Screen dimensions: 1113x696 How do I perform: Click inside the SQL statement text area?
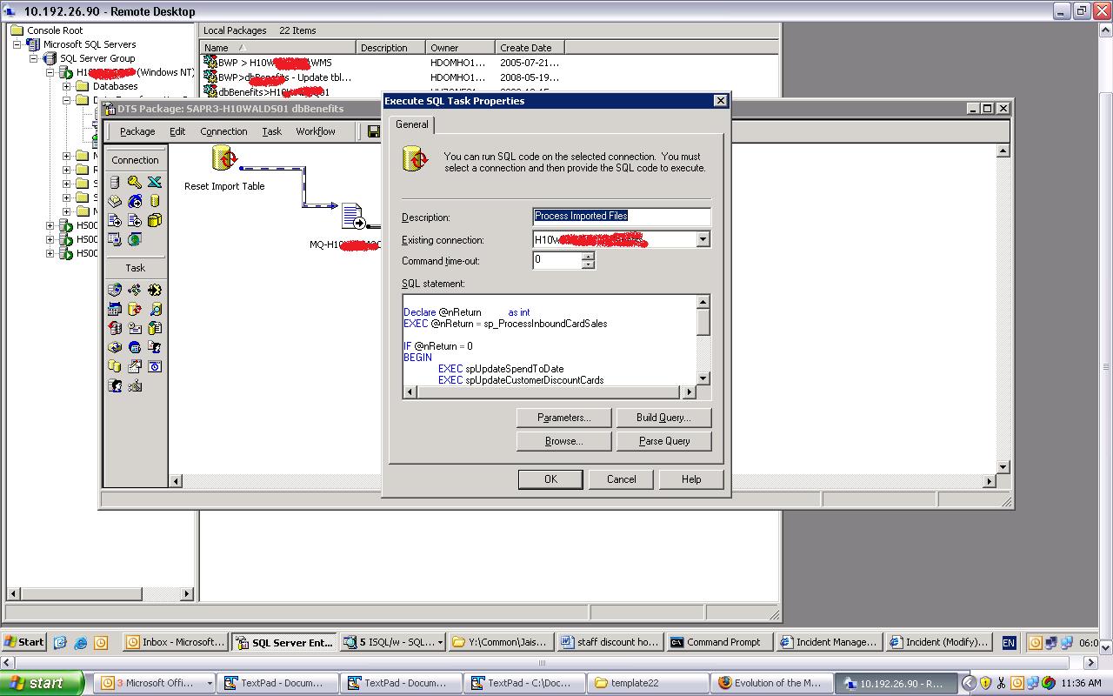click(550, 340)
